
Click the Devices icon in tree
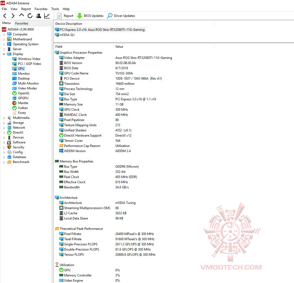(x=9, y=137)
